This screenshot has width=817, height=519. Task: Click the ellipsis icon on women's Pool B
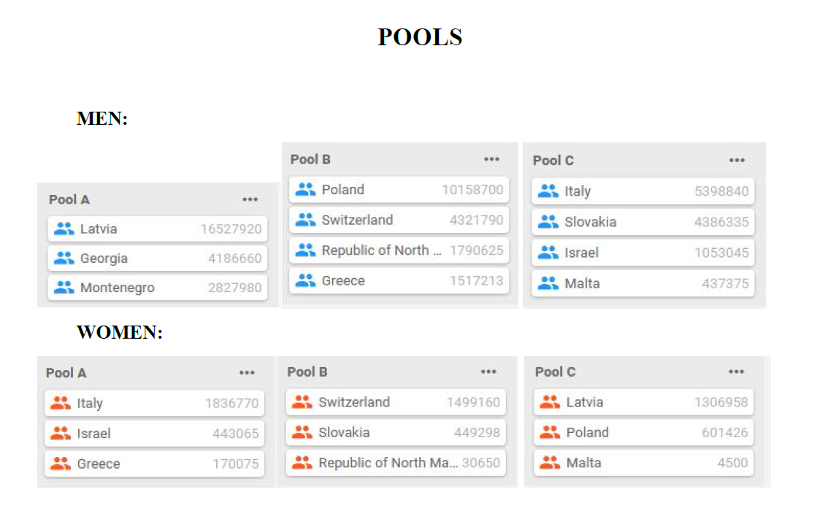tap(488, 372)
